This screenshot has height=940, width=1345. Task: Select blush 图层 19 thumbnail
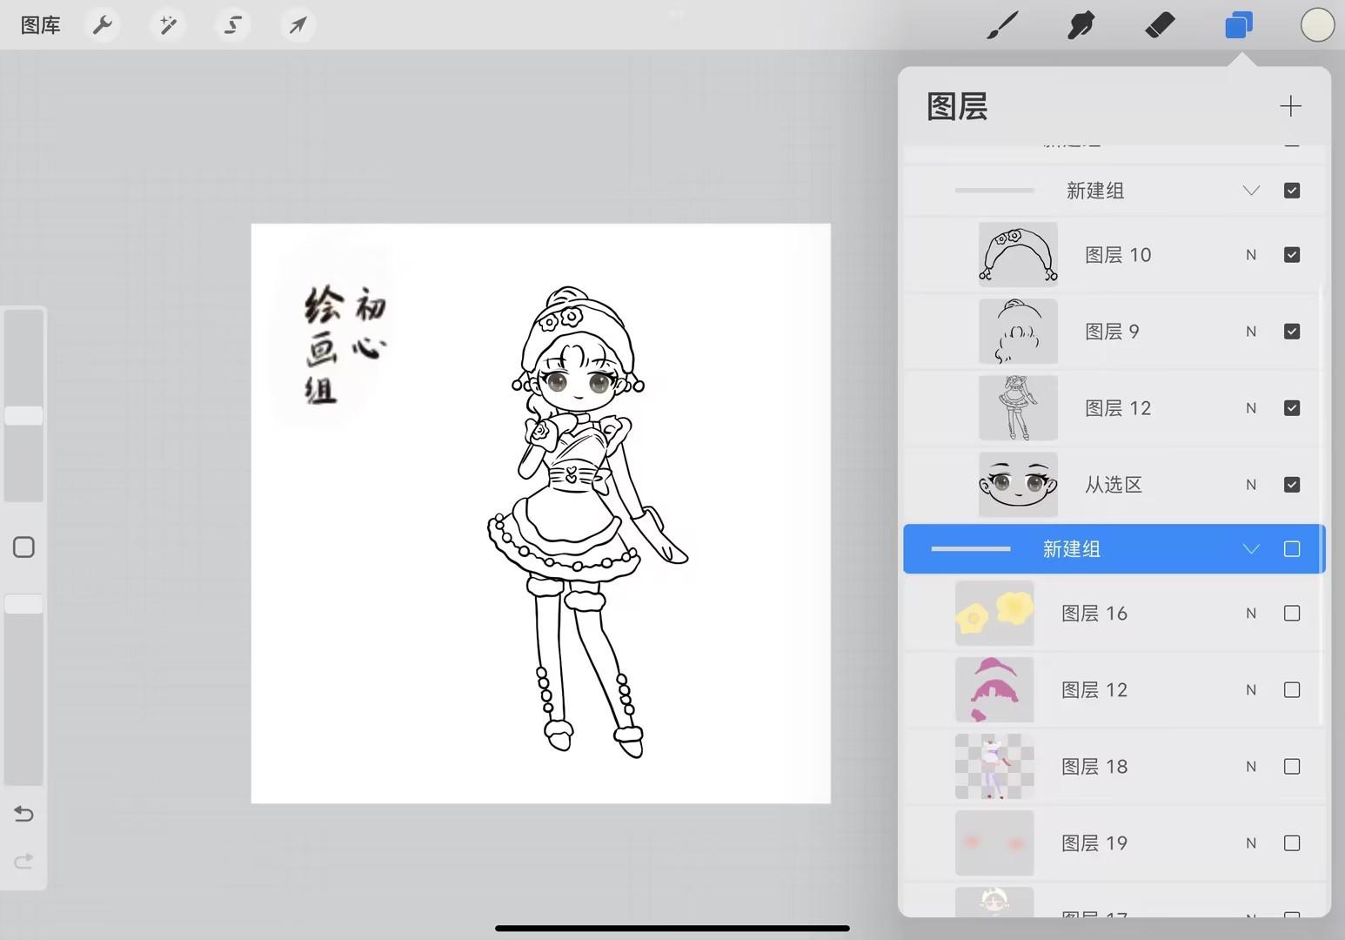pos(994,843)
